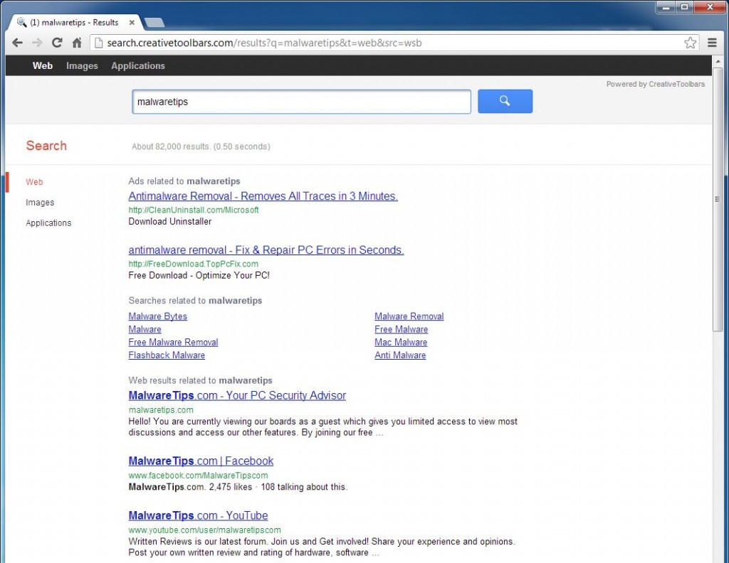Click the page vertical scrollbar thumb
This screenshot has width=729, height=563.
click(x=718, y=199)
